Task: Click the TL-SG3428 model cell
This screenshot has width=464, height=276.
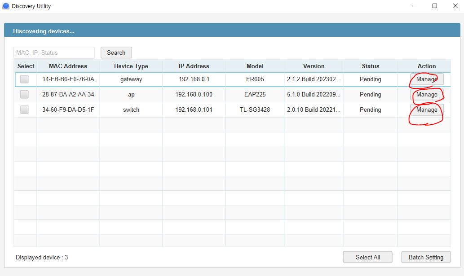Action: coord(255,110)
